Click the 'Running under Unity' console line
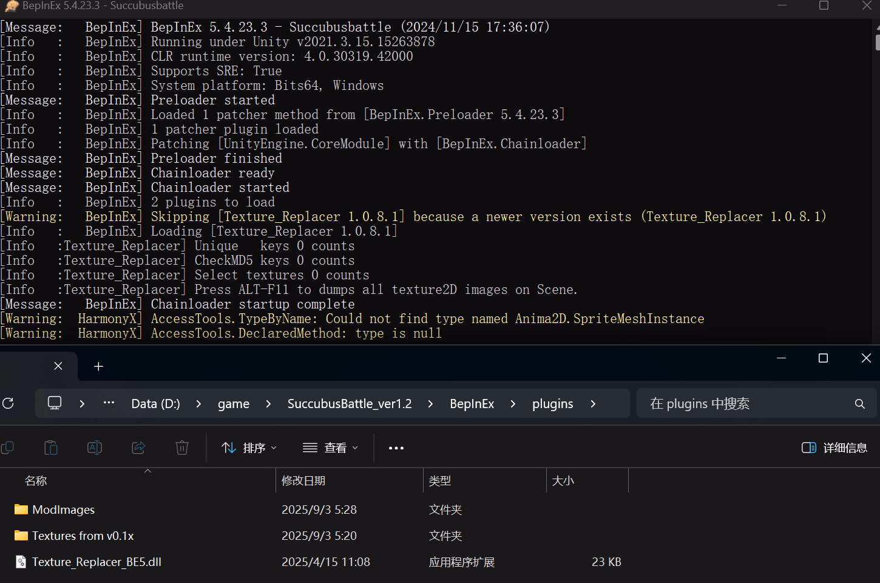 pos(218,42)
